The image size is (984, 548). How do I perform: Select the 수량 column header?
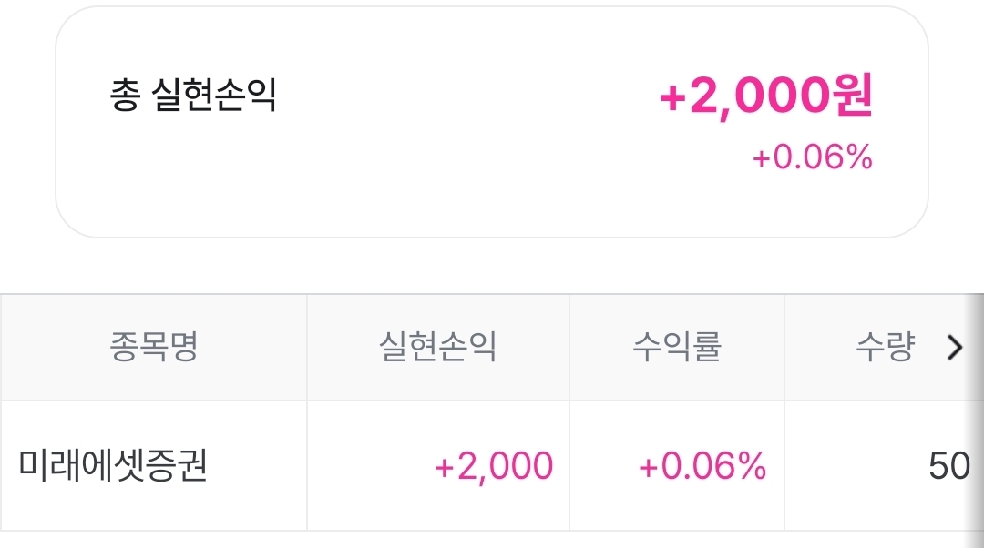884,347
